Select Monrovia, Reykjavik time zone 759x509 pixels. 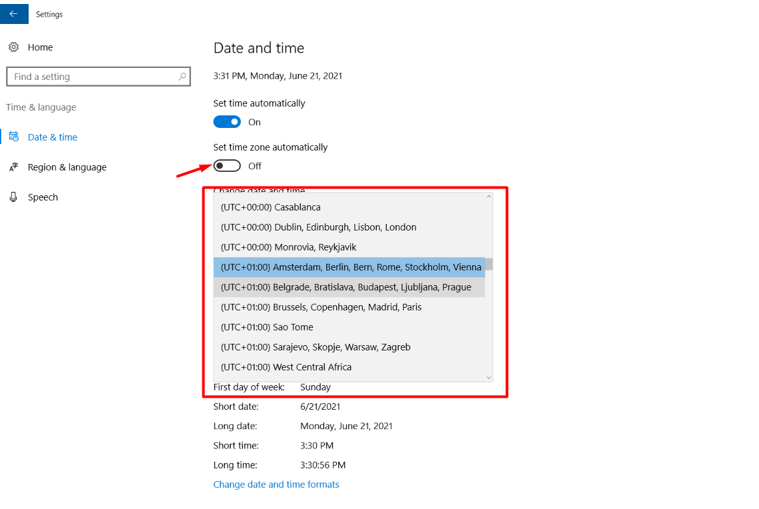click(349, 247)
